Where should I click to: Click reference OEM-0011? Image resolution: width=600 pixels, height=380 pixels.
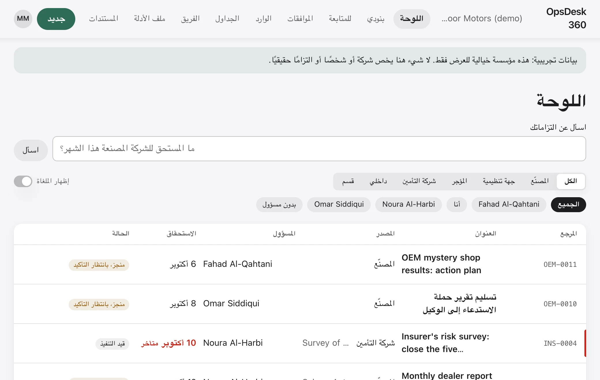560,265
